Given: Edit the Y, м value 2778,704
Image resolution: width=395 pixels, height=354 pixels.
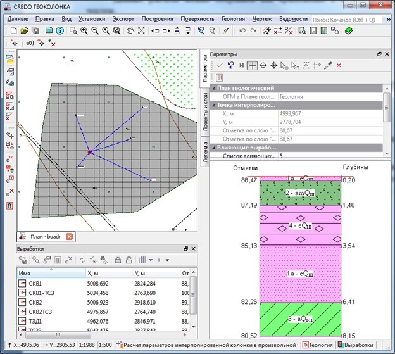Looking at the screenshot, I should pos(330,122).
